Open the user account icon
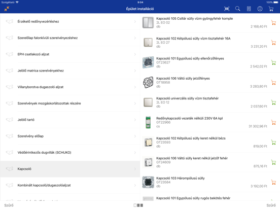 [260, 9]
